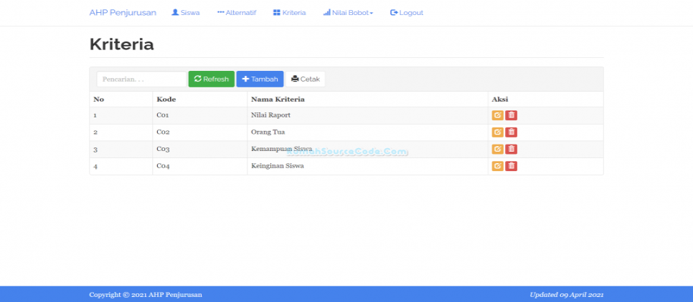Add a criterion with Tambah button

click(260, 79)
